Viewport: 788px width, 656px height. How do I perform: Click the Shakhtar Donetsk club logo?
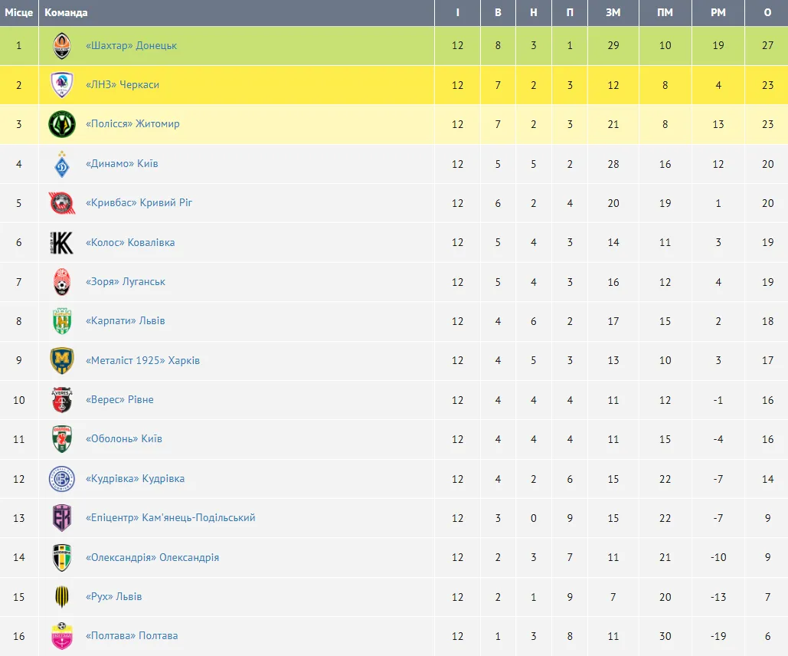point(62,46)
